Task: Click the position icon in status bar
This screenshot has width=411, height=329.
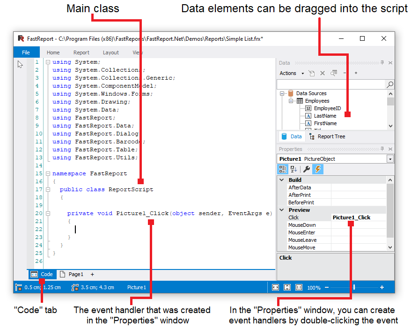Action: point(19,287)
